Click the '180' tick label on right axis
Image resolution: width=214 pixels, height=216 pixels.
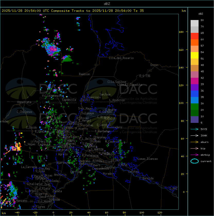(181, 32)
